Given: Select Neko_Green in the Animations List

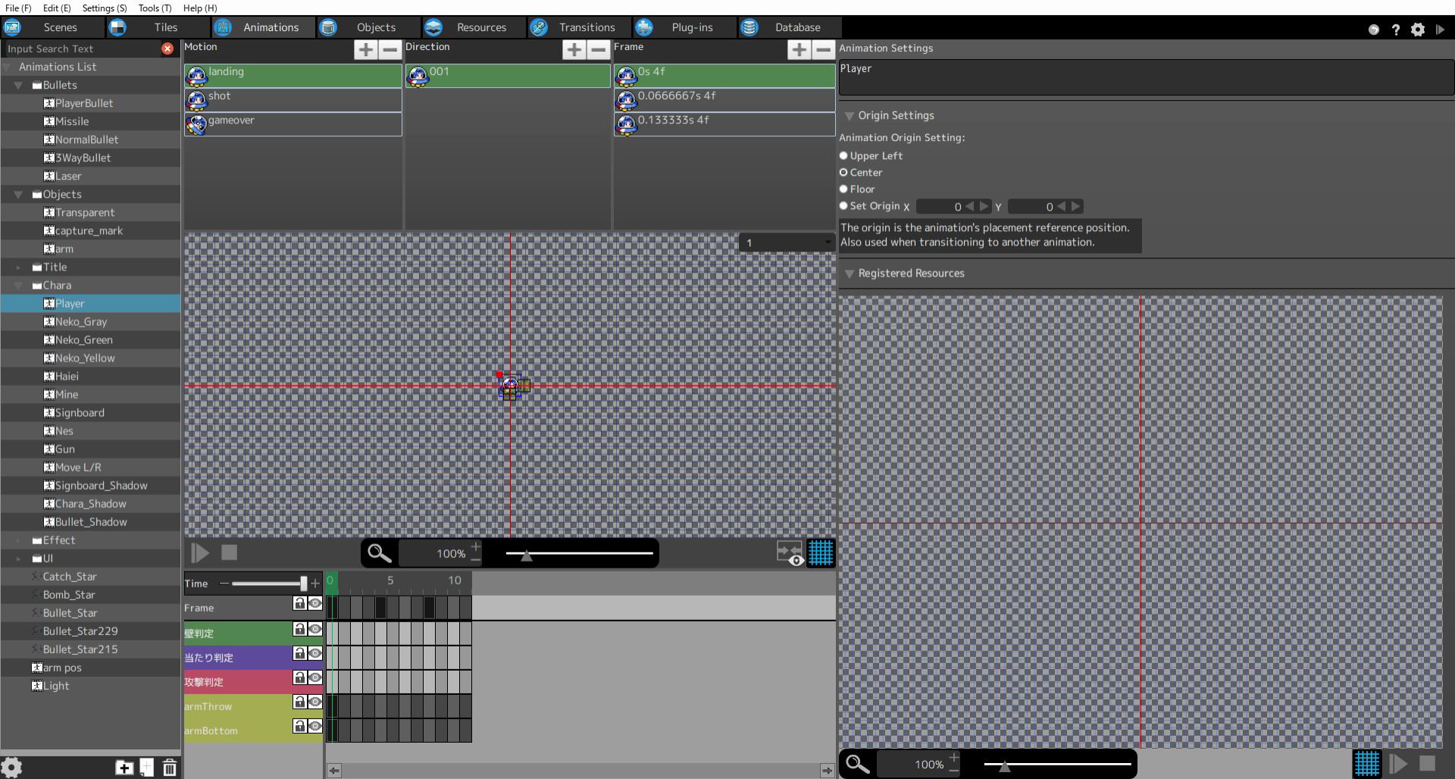Looking at the screenshot, I should [84, 339].
